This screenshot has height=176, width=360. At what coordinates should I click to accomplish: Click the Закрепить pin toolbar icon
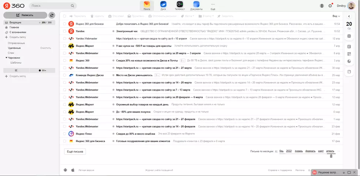pos(219,16)
